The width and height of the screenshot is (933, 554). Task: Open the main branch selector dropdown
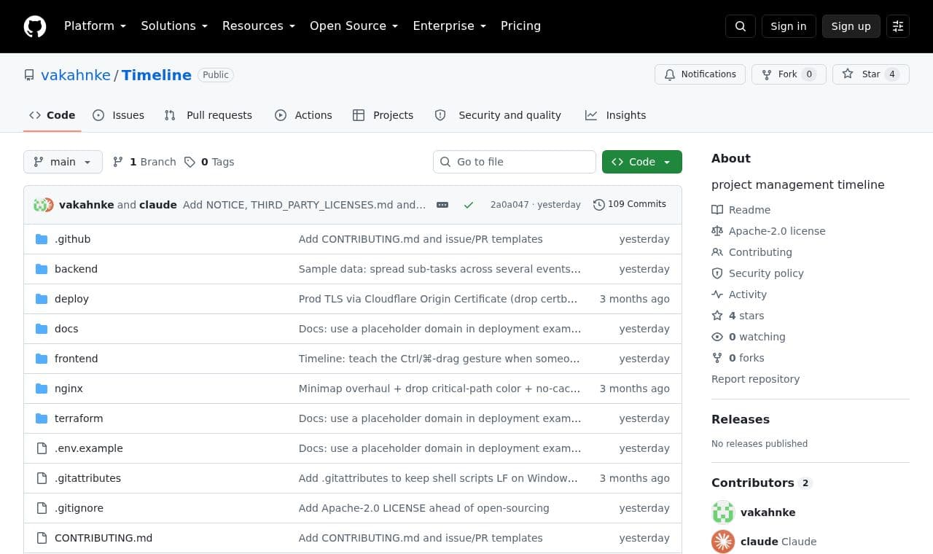(63, 162)
